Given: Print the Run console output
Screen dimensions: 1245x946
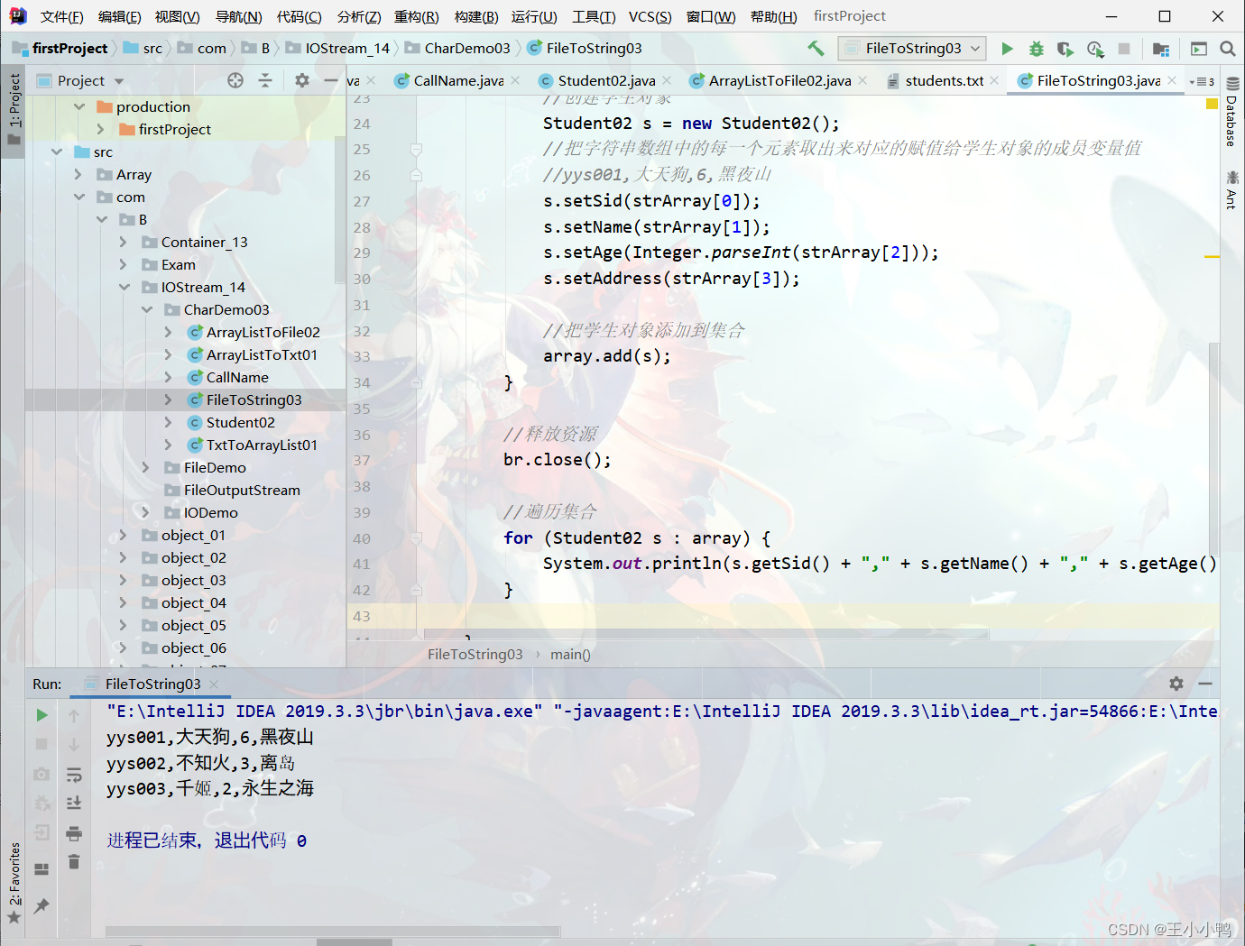Looking at the screenshot, I should (74, 833).
